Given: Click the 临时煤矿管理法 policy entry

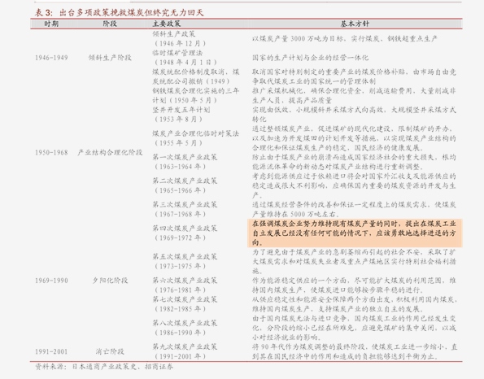Looking at the screenshot, I should tap(185, 58).
